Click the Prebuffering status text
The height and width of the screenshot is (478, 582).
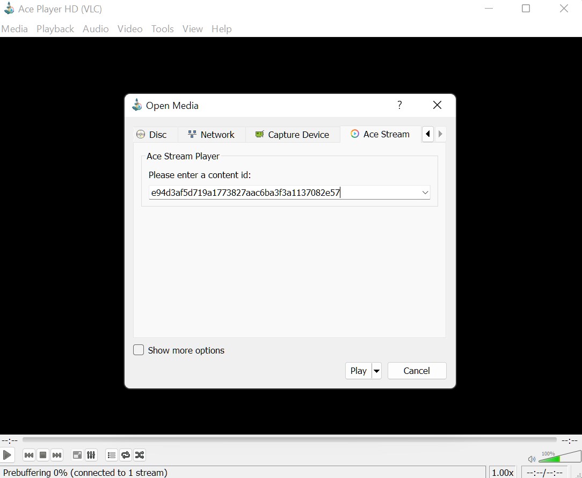point(85,473)
